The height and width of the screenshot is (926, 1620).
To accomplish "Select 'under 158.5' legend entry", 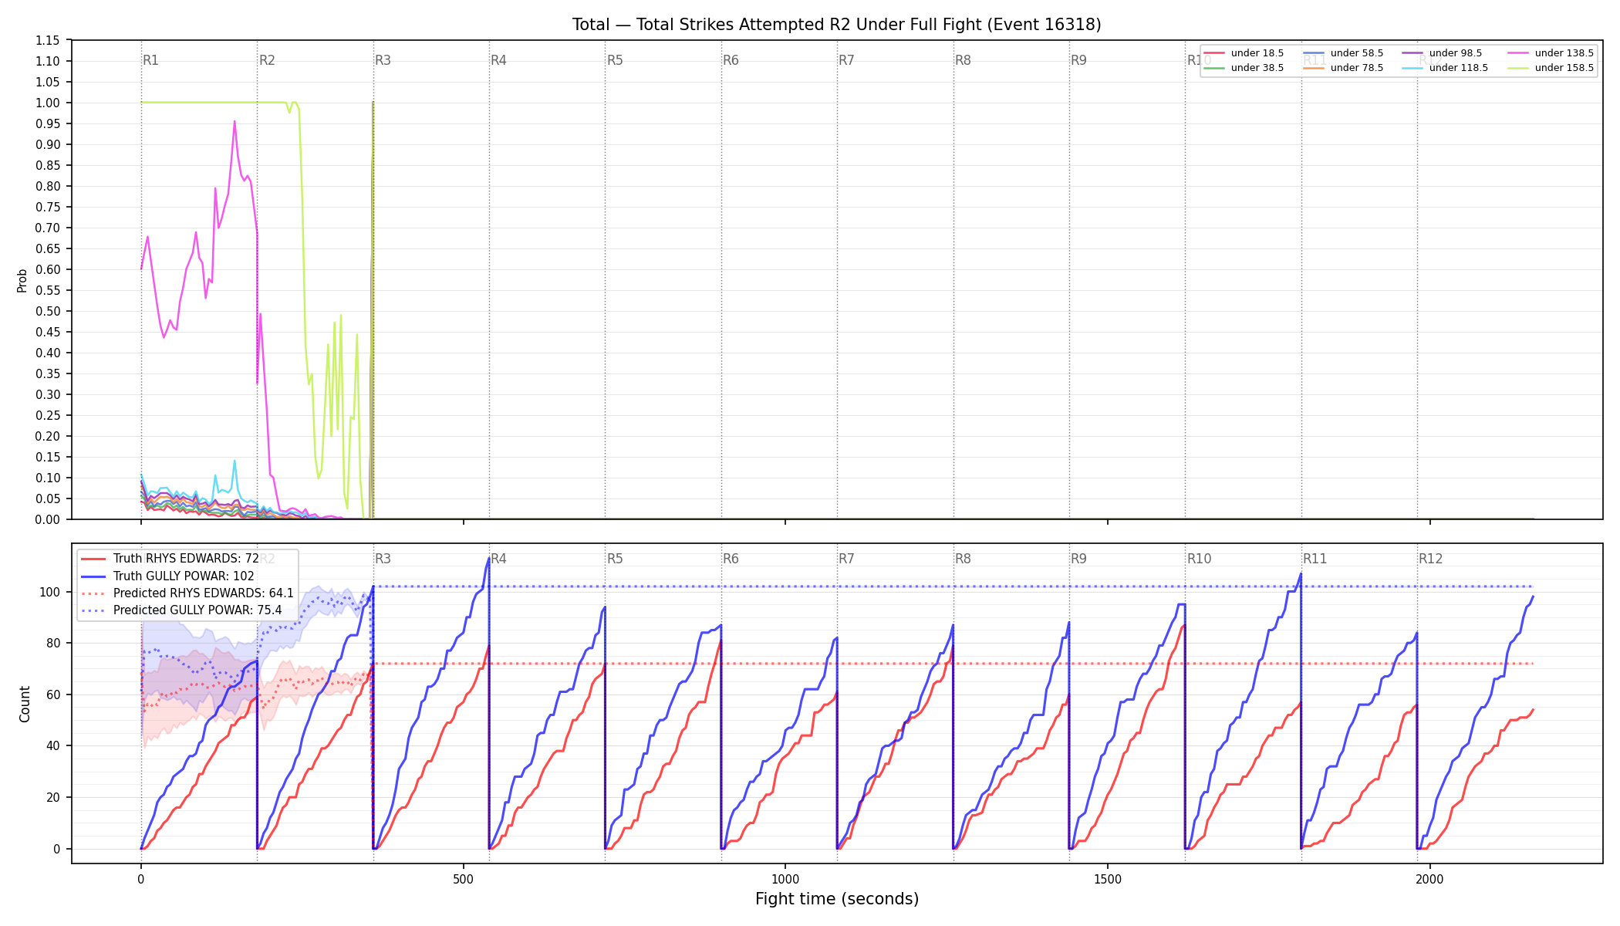I will 1551,68.
